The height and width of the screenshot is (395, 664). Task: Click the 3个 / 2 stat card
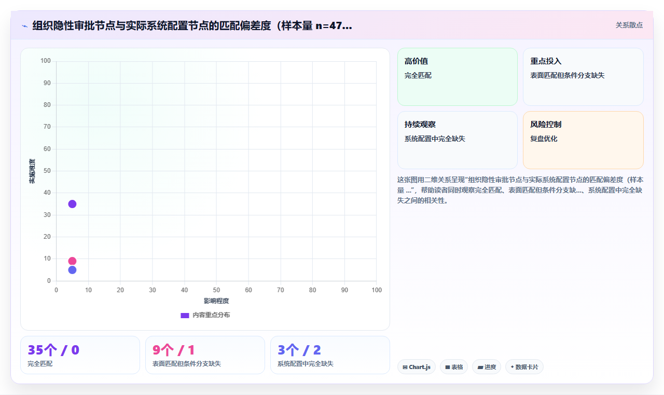pyautogui.click(x=330, y=355)
